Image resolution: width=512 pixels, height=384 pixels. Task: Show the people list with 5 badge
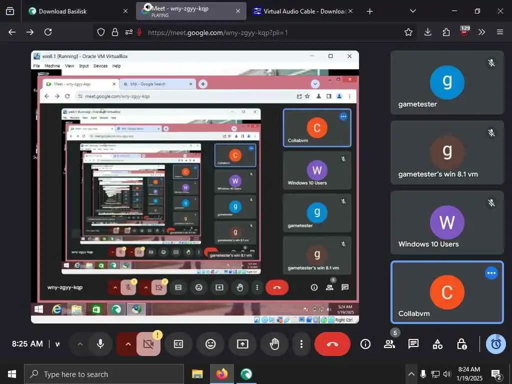389,344
